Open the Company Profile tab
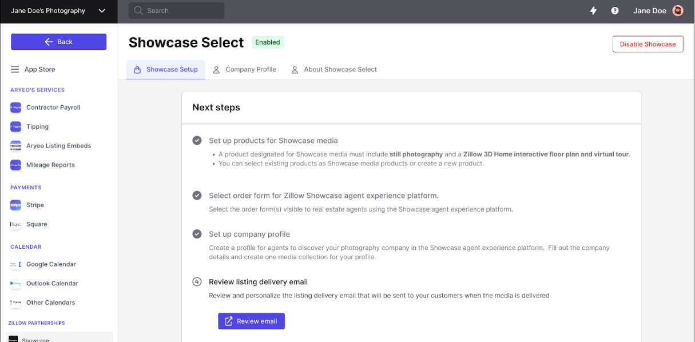The height and width of the screenshot is (342, 695). click(x=244, y=69)
